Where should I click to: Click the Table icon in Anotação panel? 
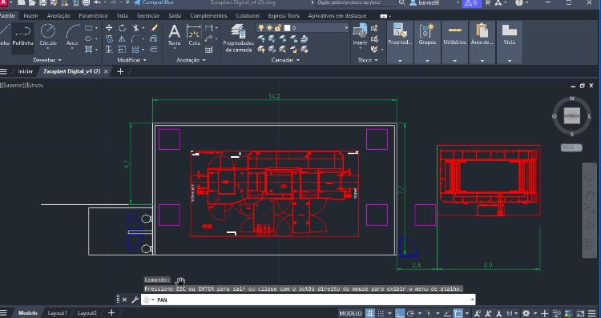coord(208,50)
